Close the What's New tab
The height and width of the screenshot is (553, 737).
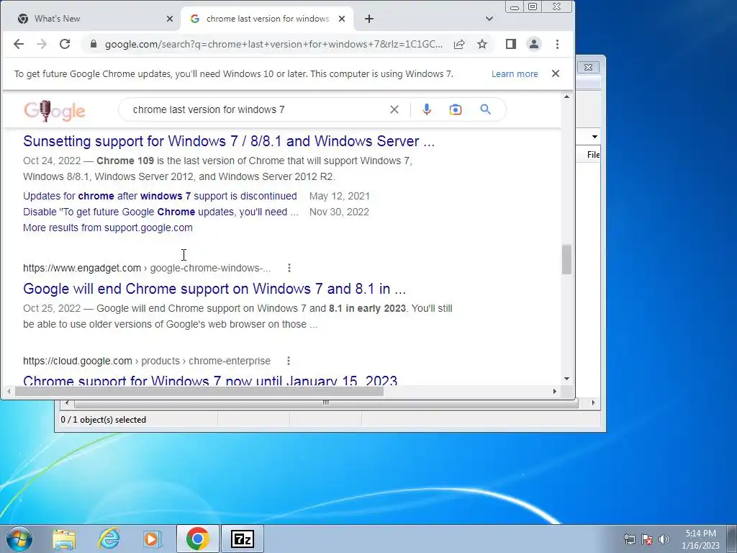coord(170,19)
